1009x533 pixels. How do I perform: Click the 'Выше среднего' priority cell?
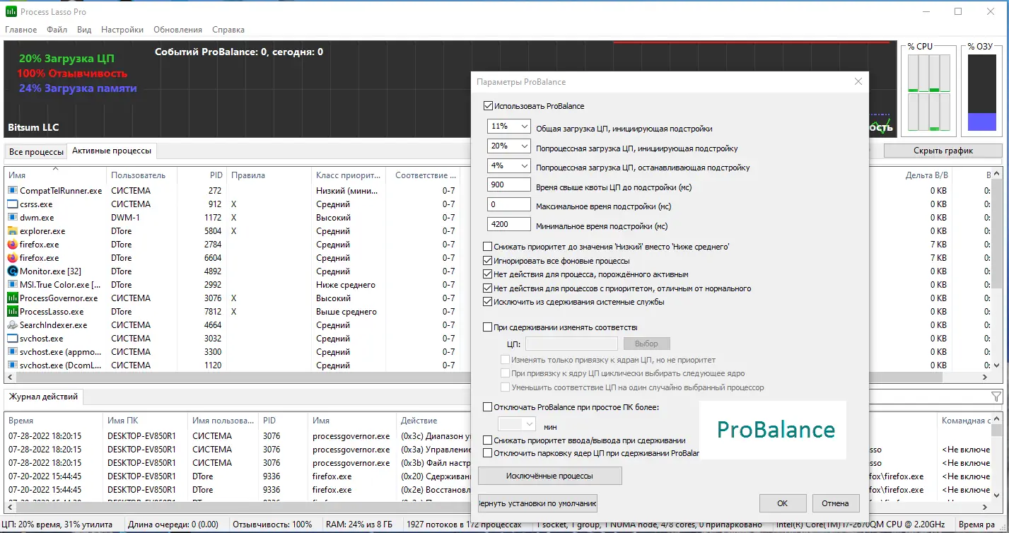coord(346,312)
